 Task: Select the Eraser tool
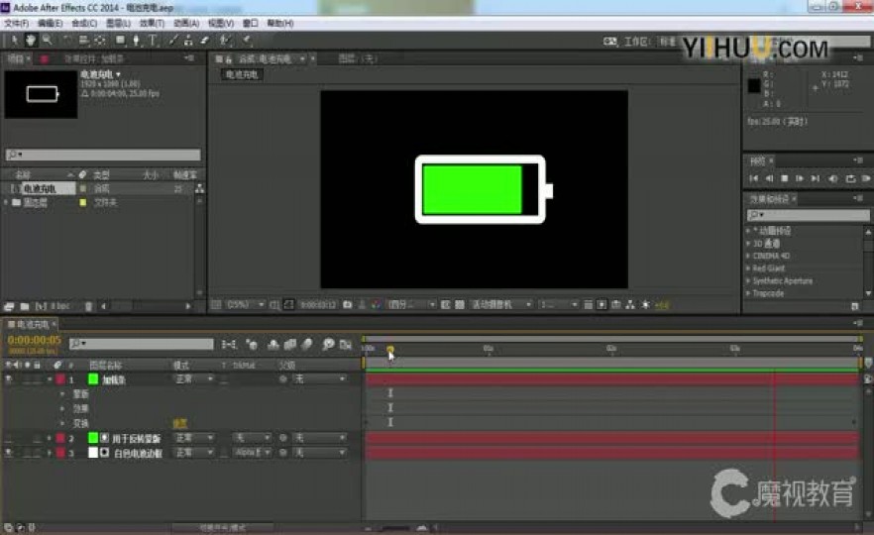[x=204, y=40]
